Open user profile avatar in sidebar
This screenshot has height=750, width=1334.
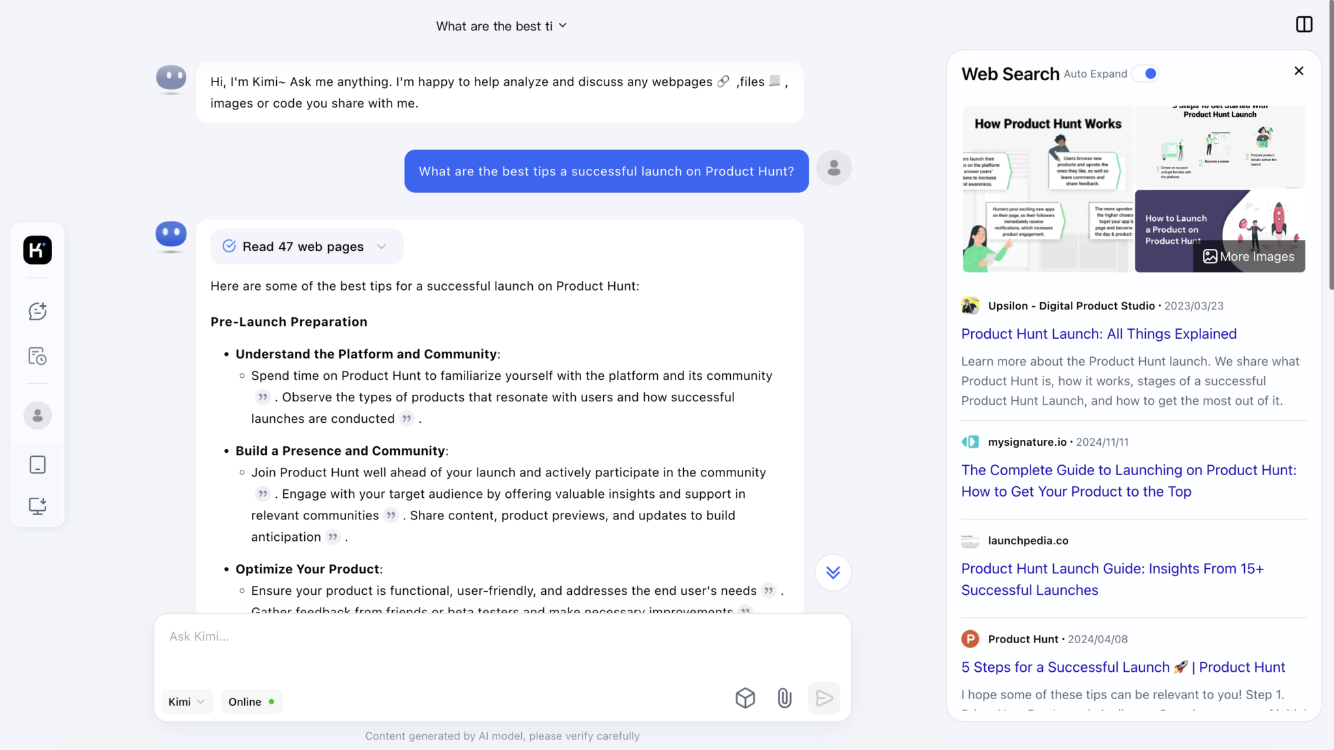(x=38, y=416)
